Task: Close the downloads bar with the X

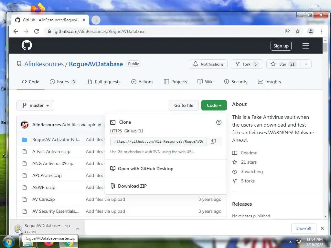Action: tap(322, 228)
